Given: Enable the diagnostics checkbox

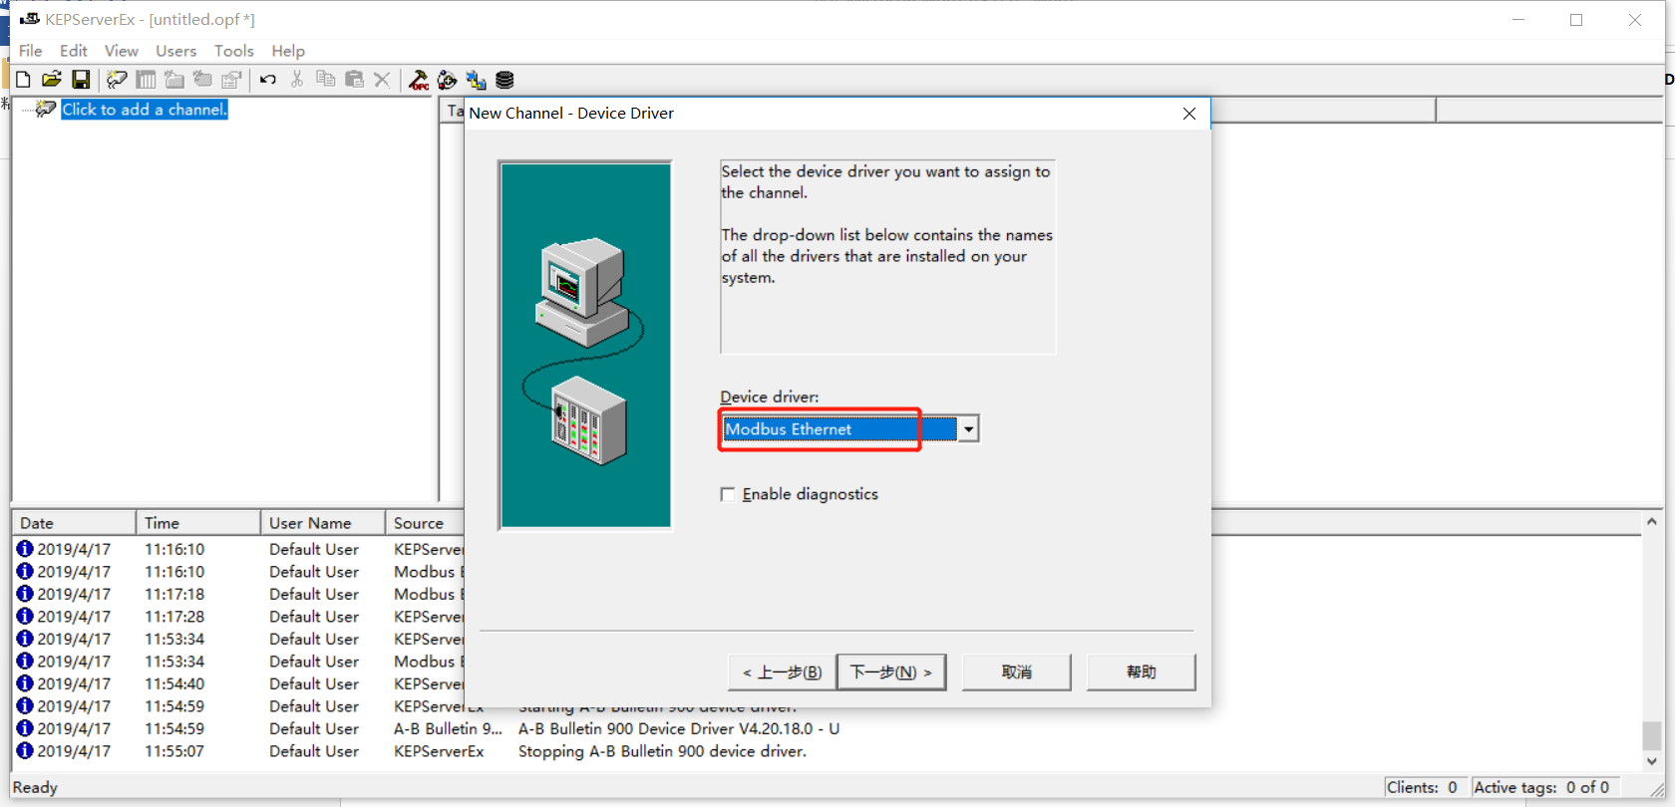Looking at the screenshot, I should coord(728,494).
